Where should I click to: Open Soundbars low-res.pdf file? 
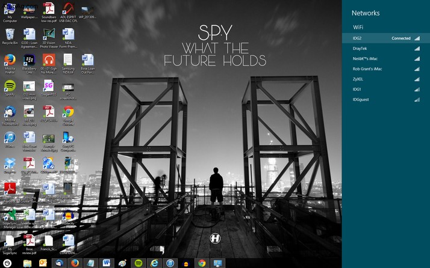(x=49, y=13)
